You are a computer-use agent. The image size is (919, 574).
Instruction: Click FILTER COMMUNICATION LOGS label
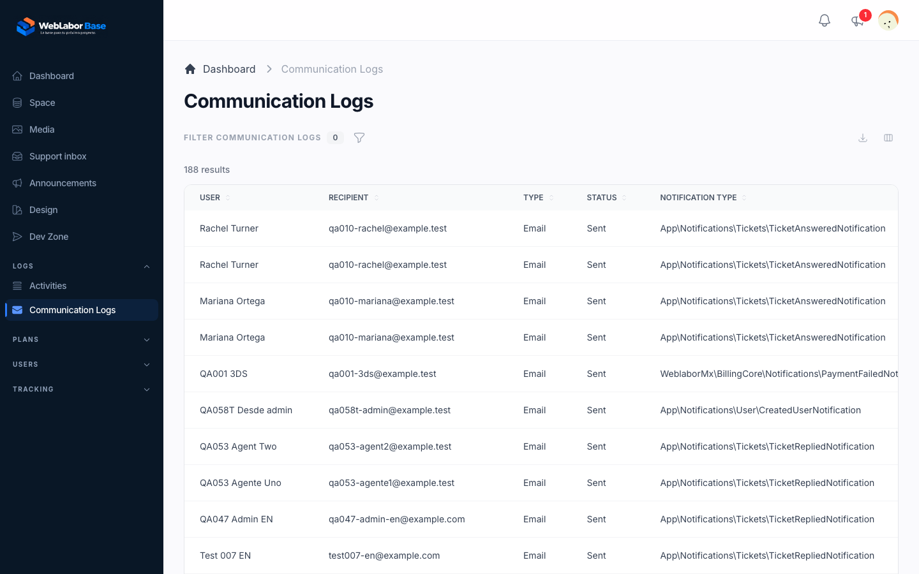point(252,138)
